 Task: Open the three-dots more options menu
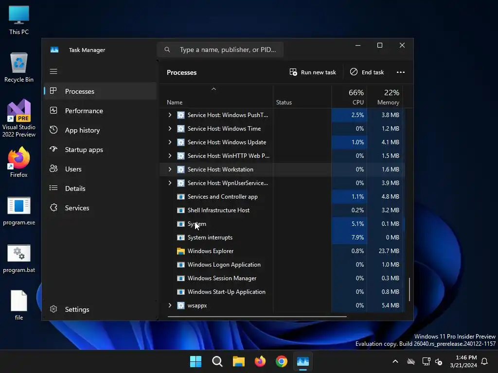(x=401, y=72)
